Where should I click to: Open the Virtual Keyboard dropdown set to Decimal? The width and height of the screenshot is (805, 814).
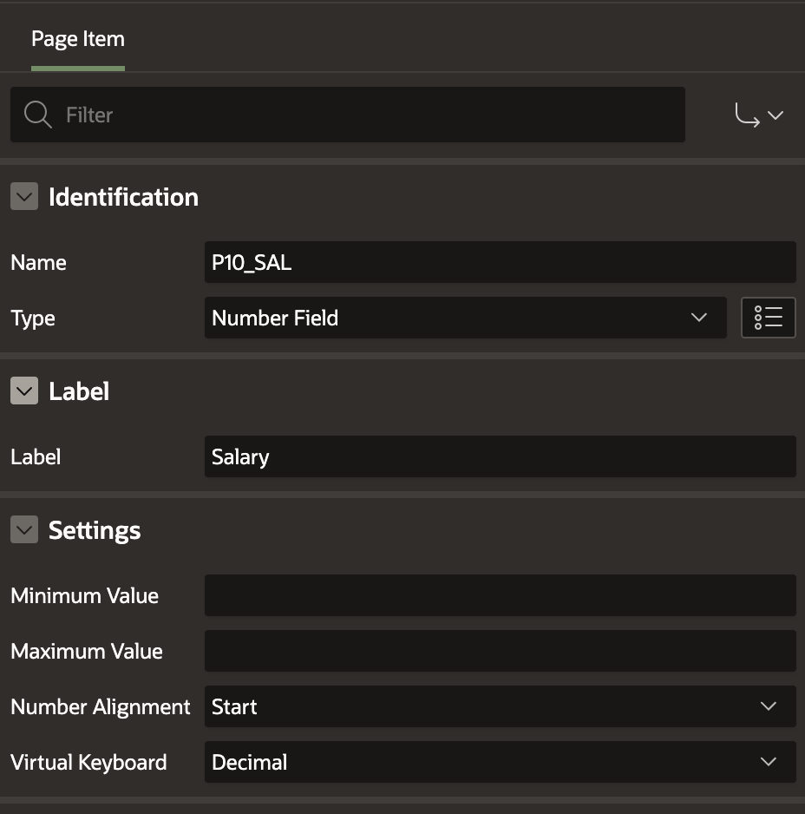tap(500, 762)
